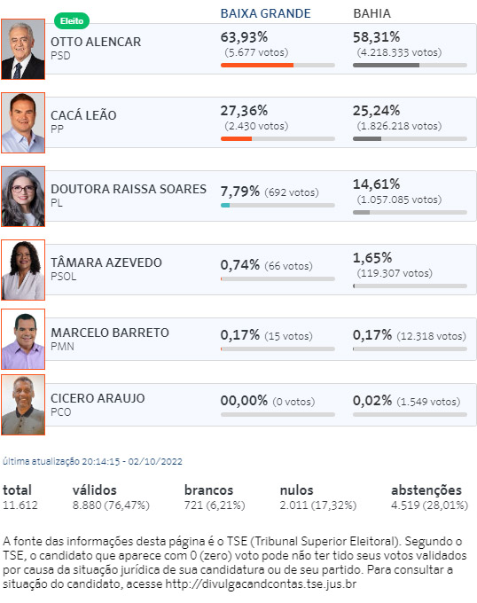The image size is (477, 603).
Task: Click the CACÁ LEÃO candidate name
Action: pyautogui.click(x=83, y=115)
